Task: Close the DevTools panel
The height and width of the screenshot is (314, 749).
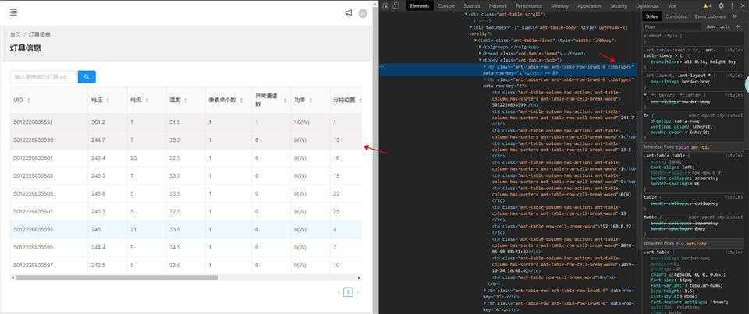Action: pos(742,5)
